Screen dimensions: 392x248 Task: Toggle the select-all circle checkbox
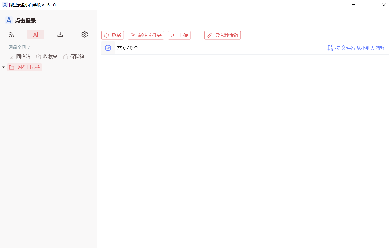pyautogui.click(x=108, y=48)
